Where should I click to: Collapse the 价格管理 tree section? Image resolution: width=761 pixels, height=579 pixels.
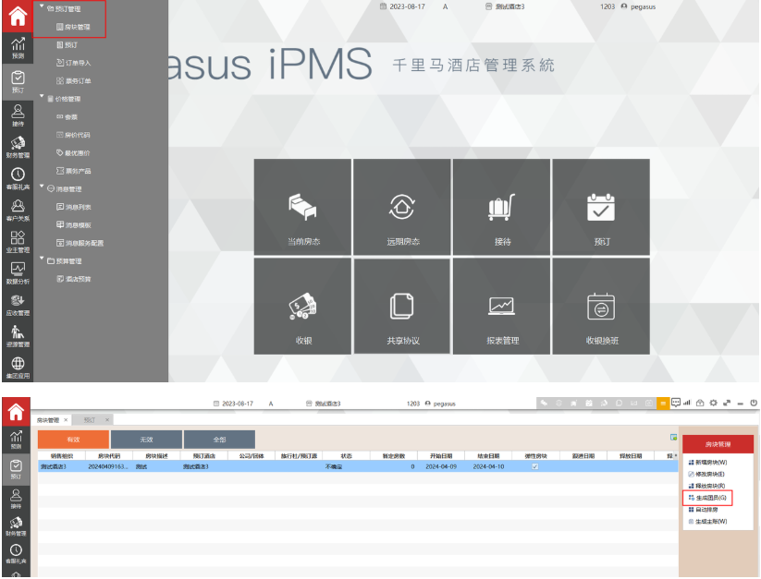42,98
